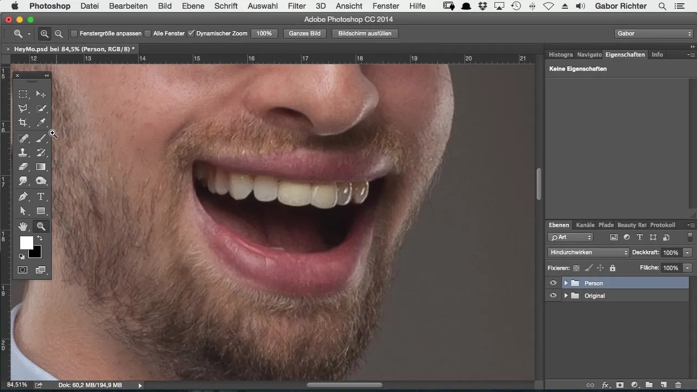Pick the Pen tool
This screenshot has width=697, height=392.
[x=23, y=196]
